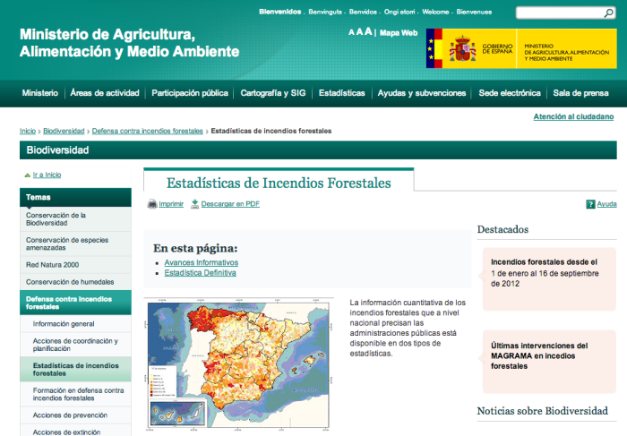Click the search magnifier icon

[x=608, y=13]
